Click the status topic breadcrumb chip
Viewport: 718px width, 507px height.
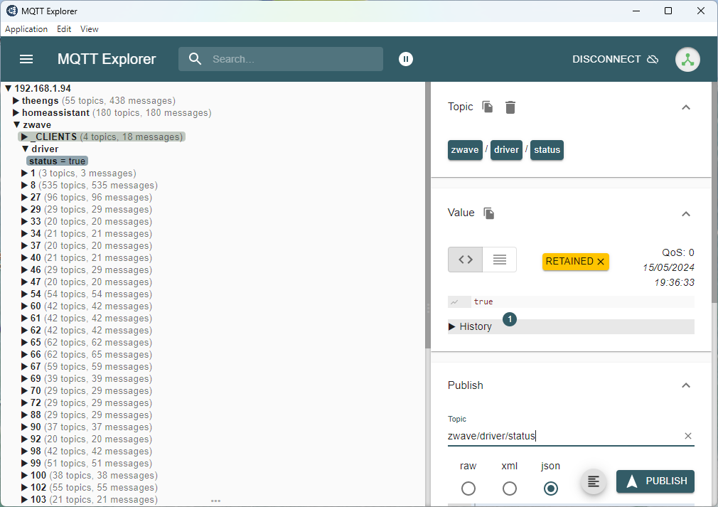547,150
